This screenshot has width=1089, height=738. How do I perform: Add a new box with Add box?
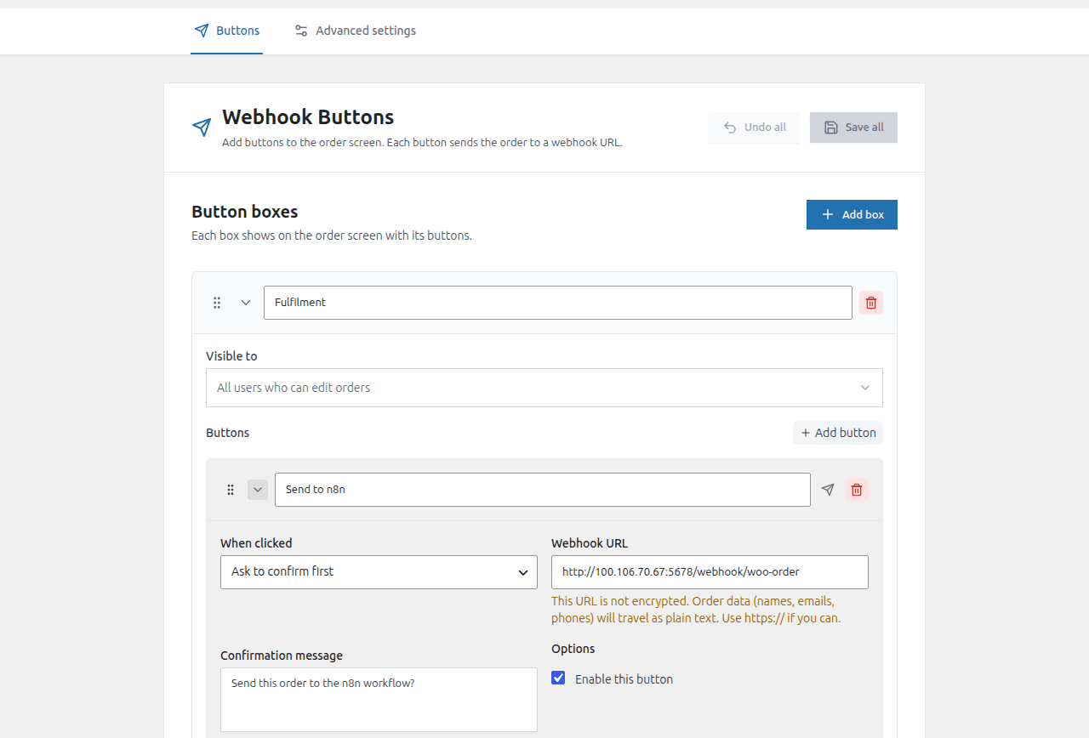[x=852, y=215]
